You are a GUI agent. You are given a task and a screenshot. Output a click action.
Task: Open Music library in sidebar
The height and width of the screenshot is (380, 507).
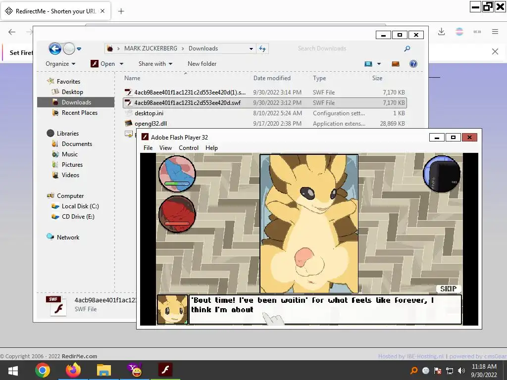(69, 154)
